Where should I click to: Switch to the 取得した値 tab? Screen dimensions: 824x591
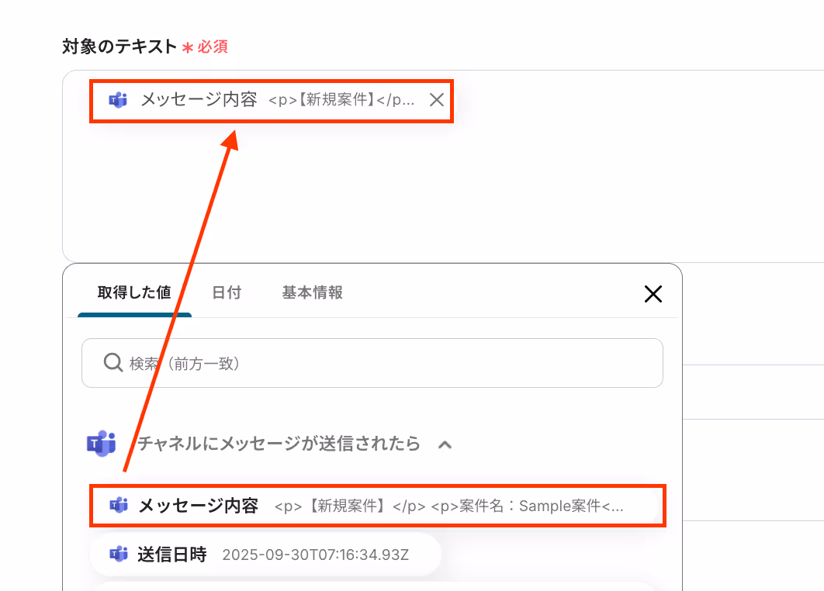(x=134, y=292)
